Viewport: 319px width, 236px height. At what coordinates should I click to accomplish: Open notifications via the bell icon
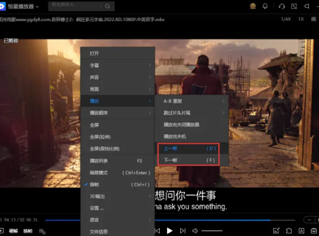pyautogui.click(x=265, y=6)
